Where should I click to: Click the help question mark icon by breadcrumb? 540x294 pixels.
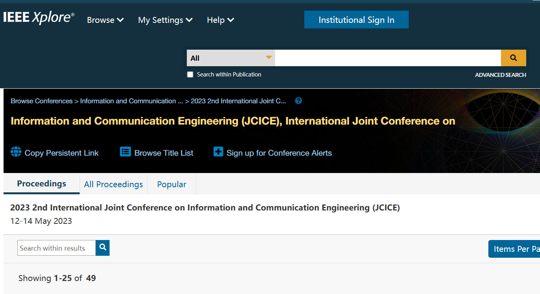click(x=298, y=101)
